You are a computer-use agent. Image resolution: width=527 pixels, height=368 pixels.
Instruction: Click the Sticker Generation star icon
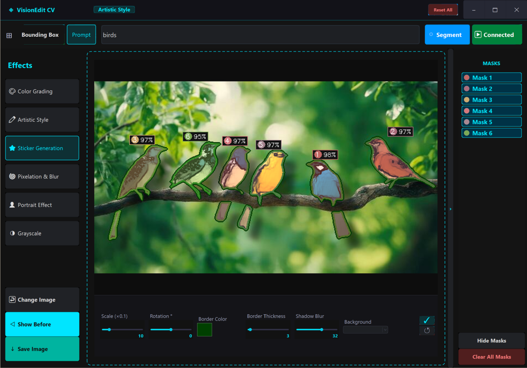12,148
